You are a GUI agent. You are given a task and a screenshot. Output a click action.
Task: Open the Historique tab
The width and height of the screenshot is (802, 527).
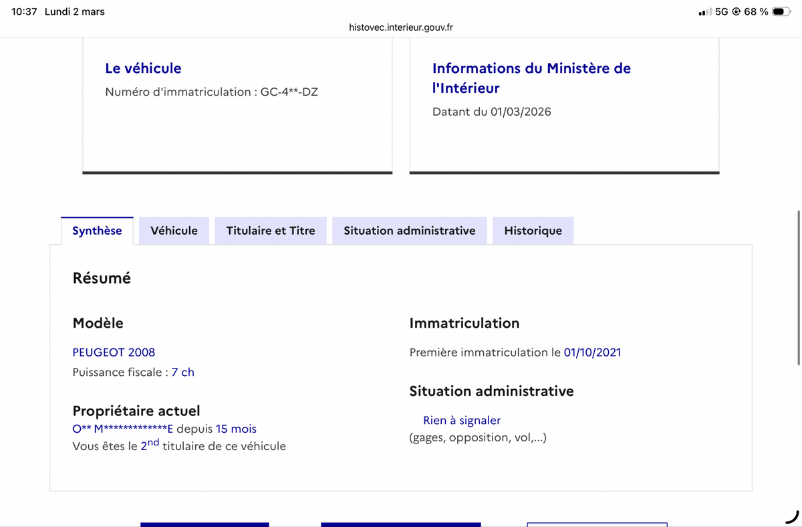(x=533, y=231)
